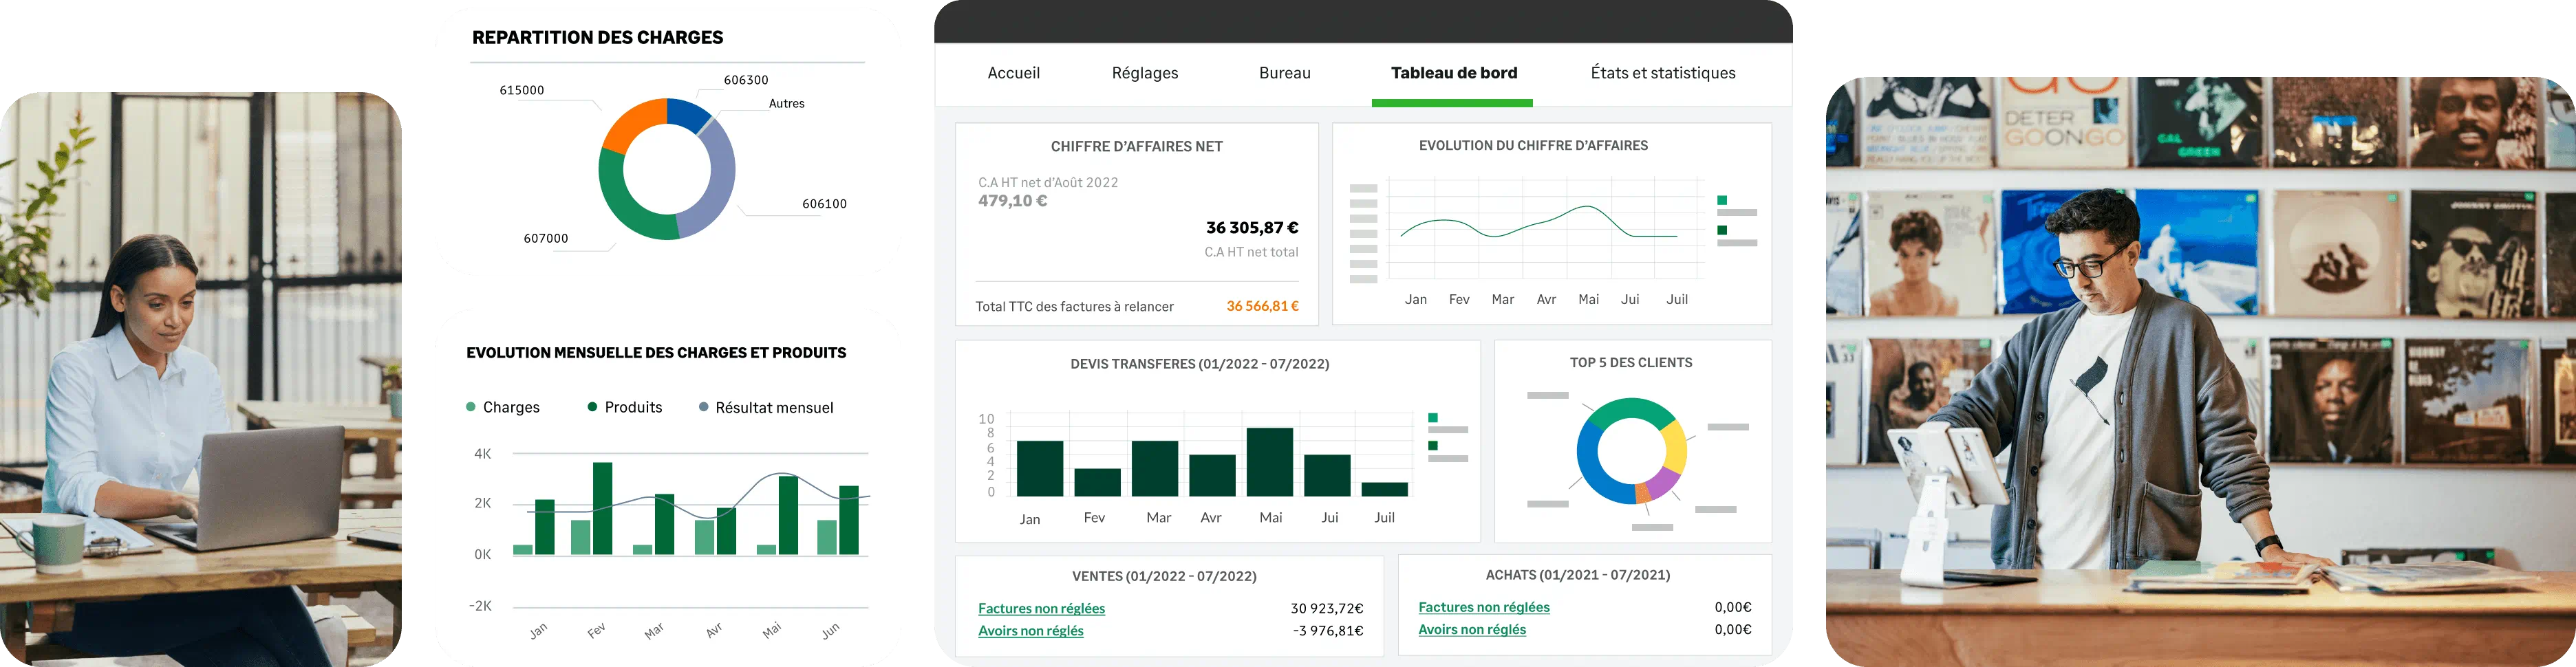Click the Evolution du chiffre d'affaires title
The width and height of the screenshot is (2576, 667).
click(x=1533, y=145)
